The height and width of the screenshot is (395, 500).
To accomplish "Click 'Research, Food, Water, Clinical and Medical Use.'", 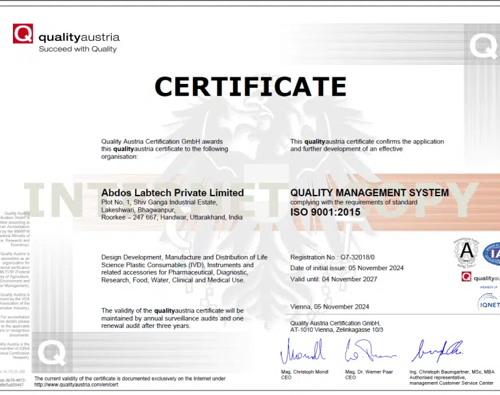I will tap(173, 280).
